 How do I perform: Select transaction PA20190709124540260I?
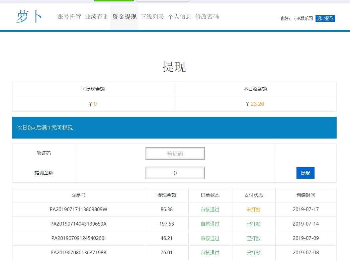(78, 238)
